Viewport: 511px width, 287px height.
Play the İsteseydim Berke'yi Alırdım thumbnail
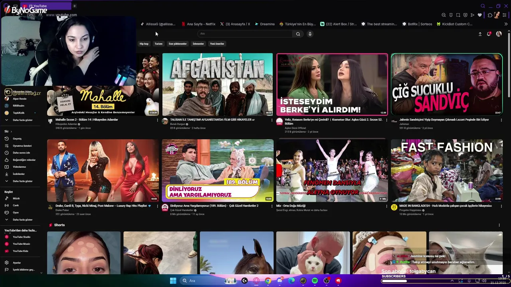pos(332,85)
